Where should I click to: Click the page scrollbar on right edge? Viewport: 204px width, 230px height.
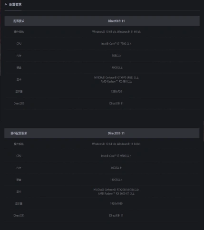204,131
